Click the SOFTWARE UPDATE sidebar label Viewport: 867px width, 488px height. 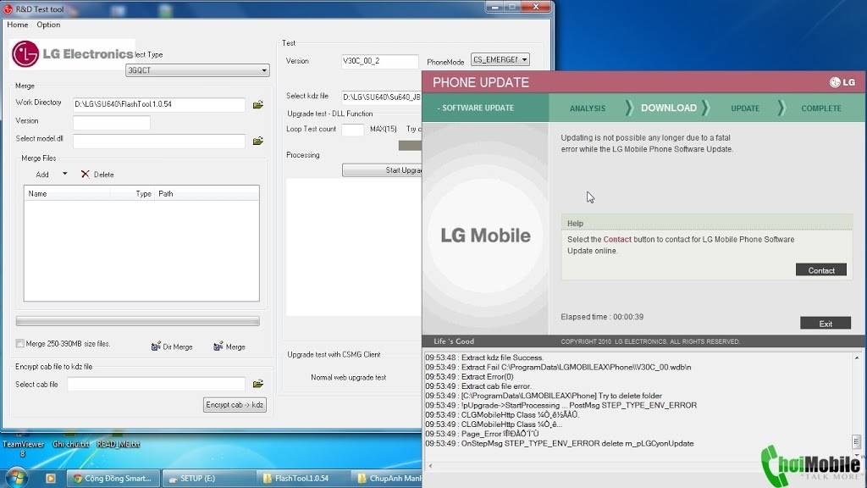pos(476,108)
